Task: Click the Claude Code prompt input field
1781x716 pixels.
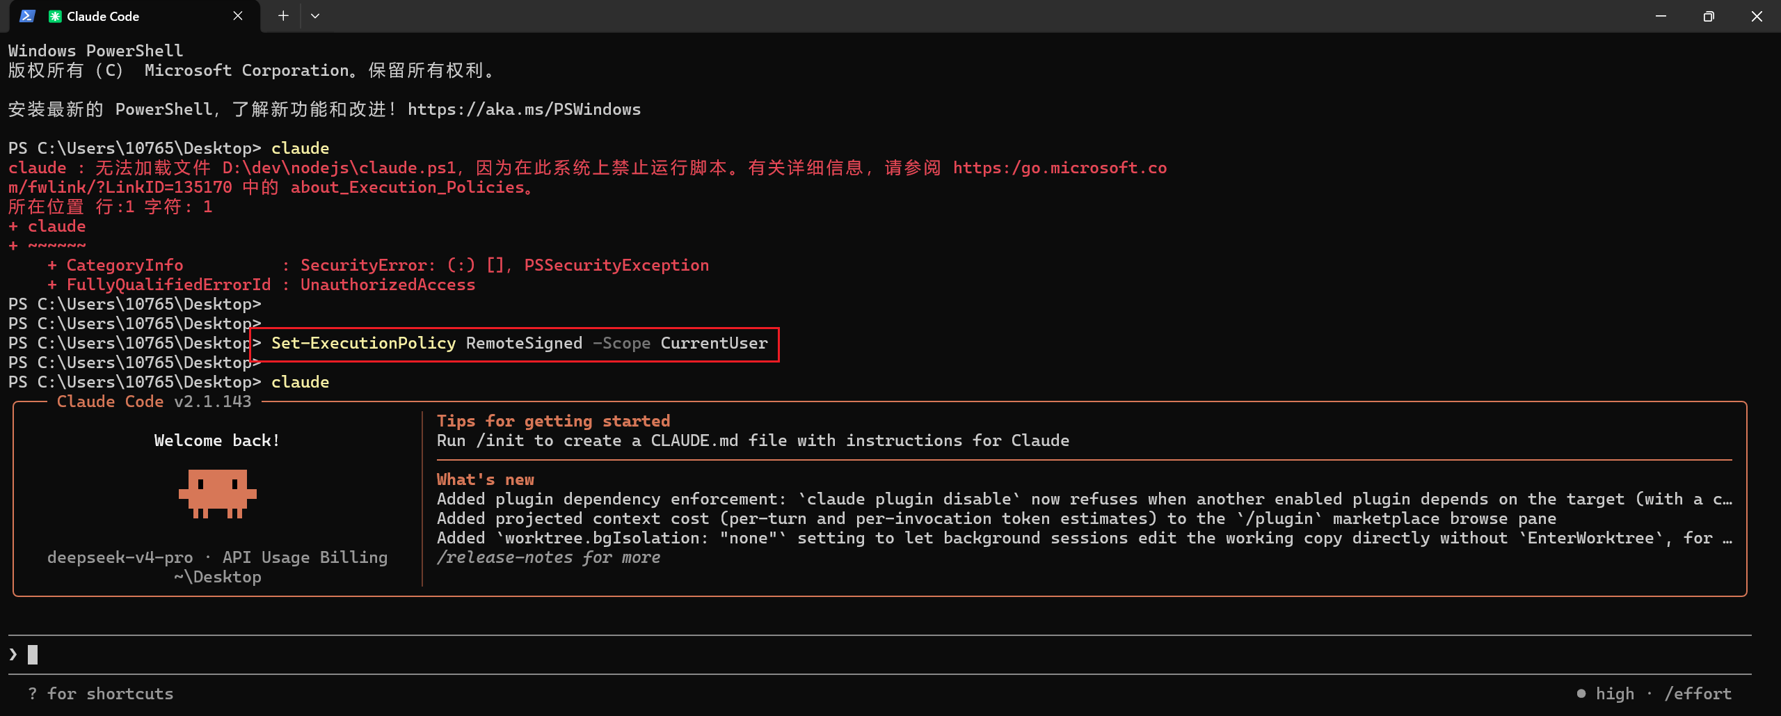Action: click(x=879, y=655)
